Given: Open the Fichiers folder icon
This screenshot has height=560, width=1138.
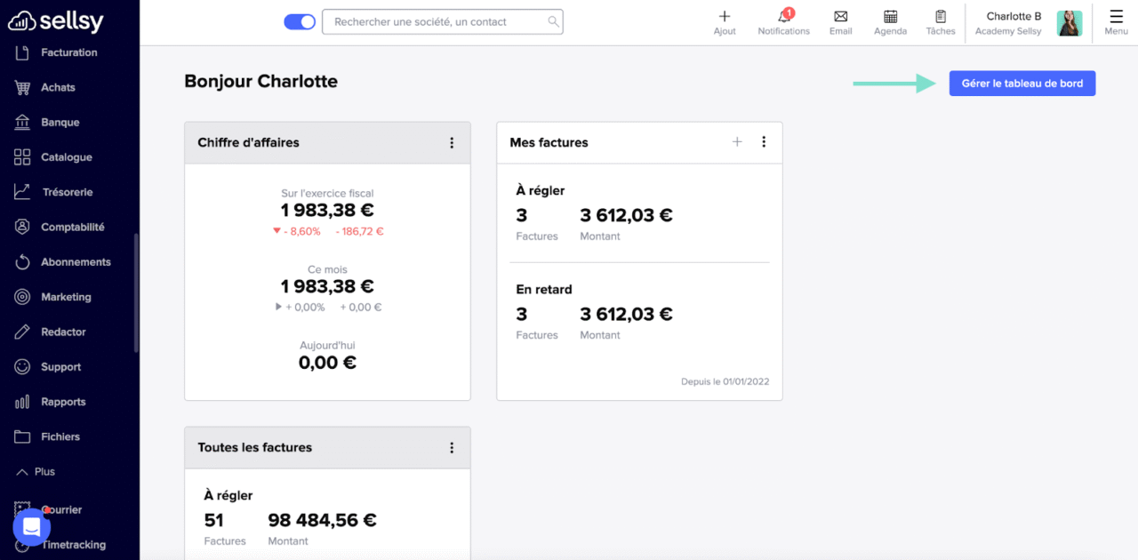Looking at the screenshot, I should [x=22, y=436].
